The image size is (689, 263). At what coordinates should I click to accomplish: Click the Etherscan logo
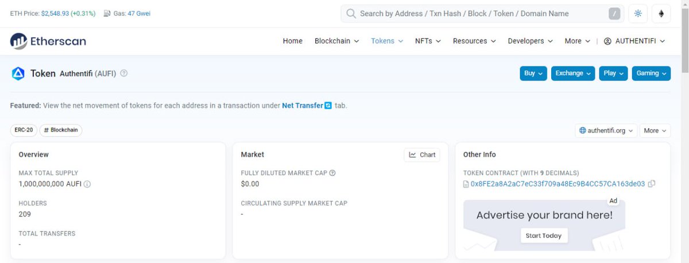click(48, 41)
